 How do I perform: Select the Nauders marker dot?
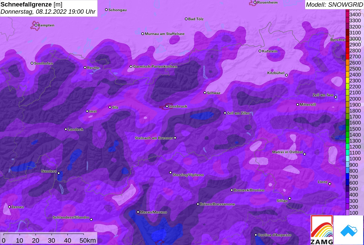point(59,173)
